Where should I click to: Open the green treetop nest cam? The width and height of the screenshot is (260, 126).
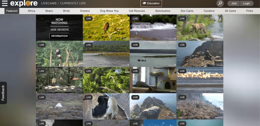click(106, 80)
